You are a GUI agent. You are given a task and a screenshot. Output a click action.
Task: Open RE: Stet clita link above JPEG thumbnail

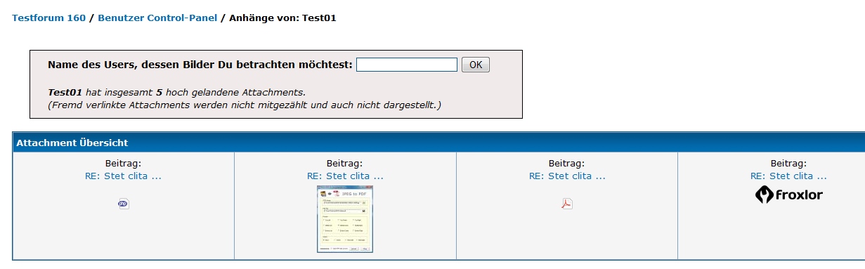[x=345, y=176]
